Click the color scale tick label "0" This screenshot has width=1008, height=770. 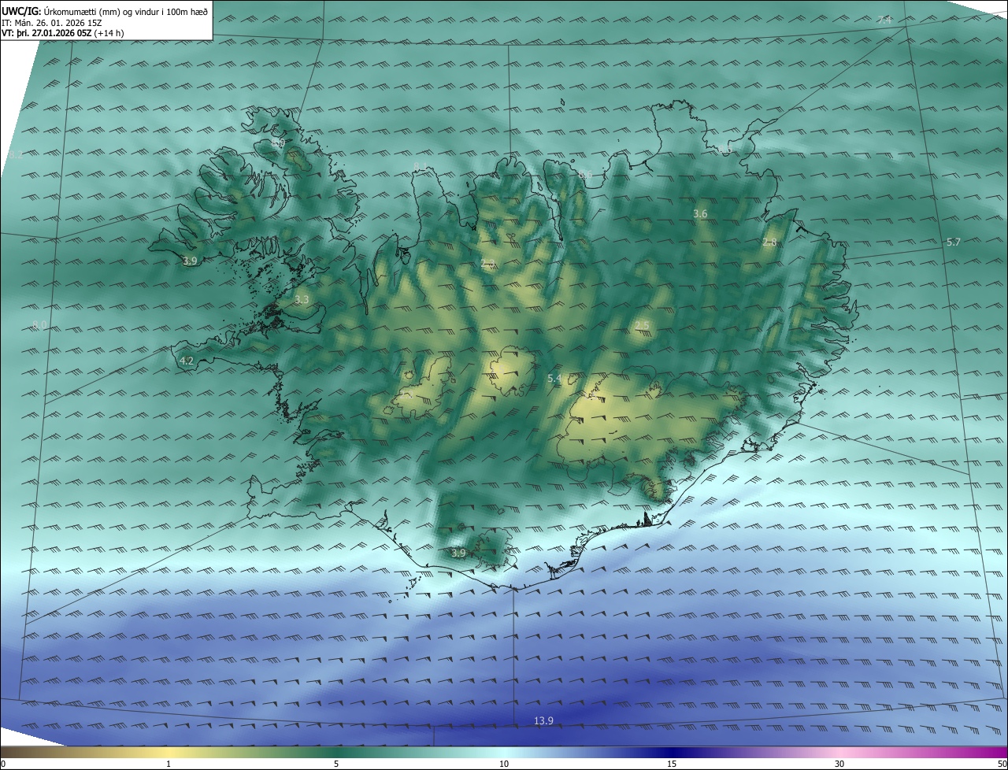click(2, 764)
